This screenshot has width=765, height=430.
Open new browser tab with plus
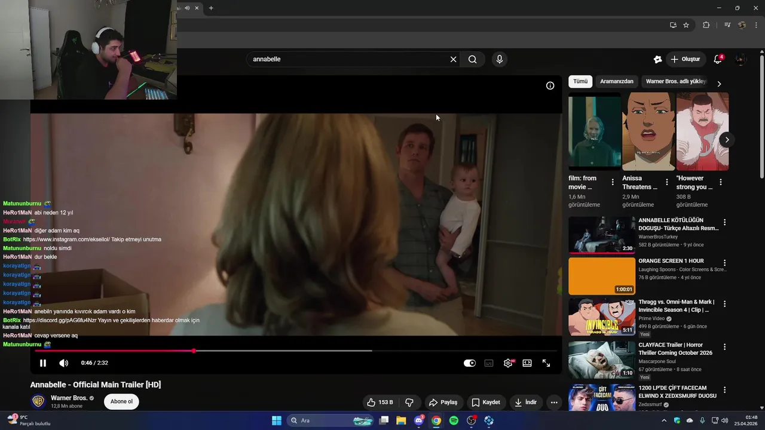coord(211,8)
